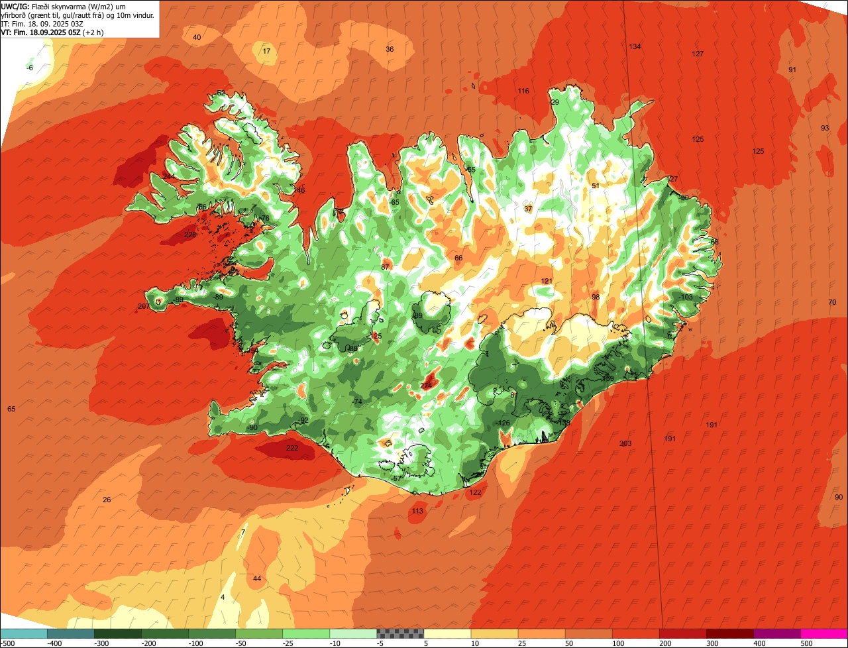
Task: Select the 400 to 500 purple legend swatch
Action: [x=776, y=633]
